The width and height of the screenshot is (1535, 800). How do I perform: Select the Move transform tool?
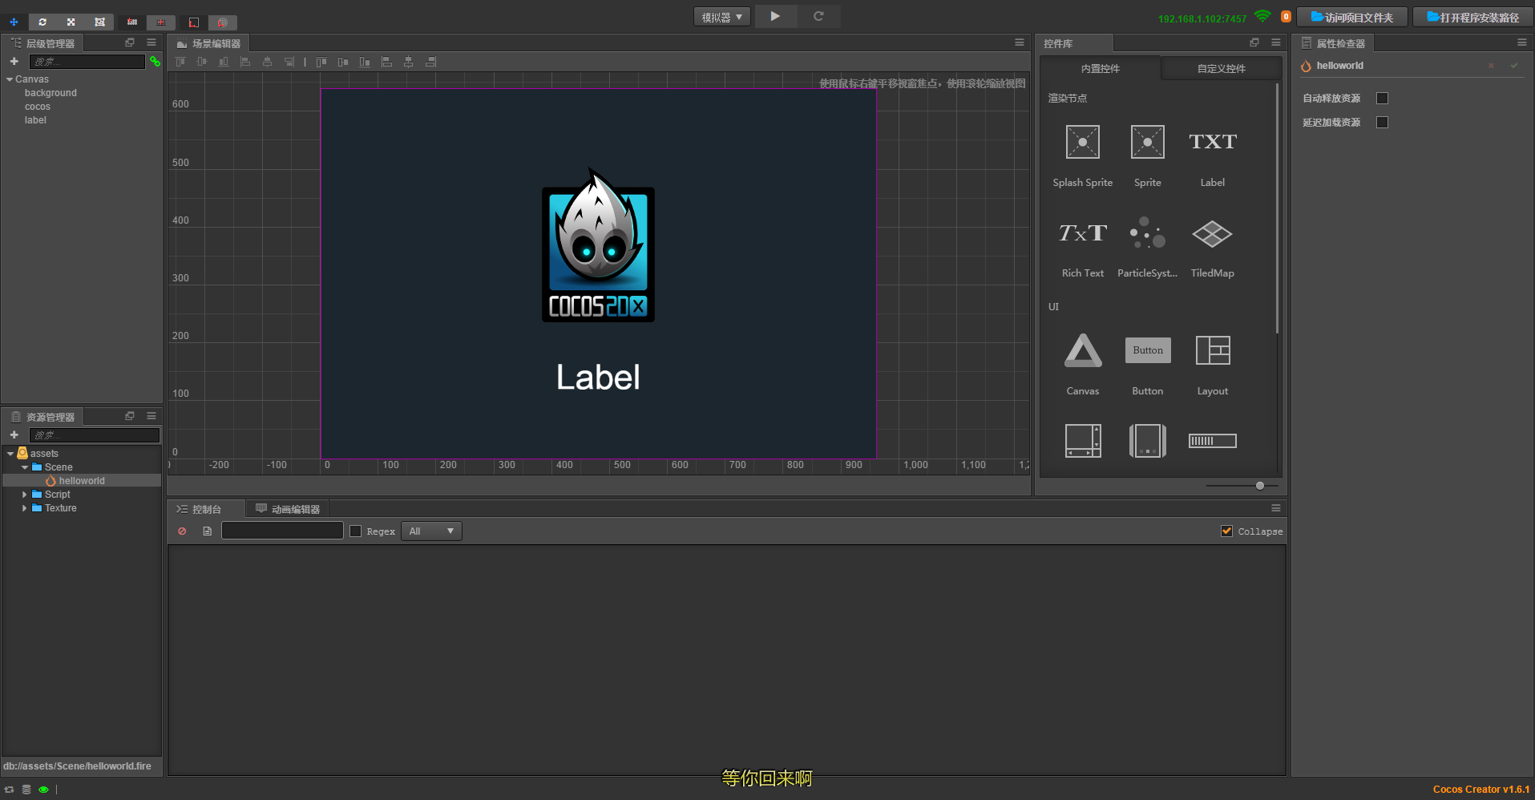pos(14,22)
